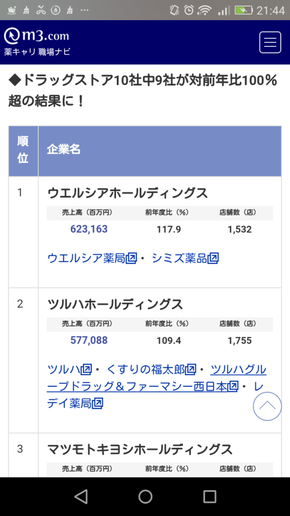290x516 pixels.
Task: Tap ツルハホールディングス sales figure 577,088
Action: [89, 340]
